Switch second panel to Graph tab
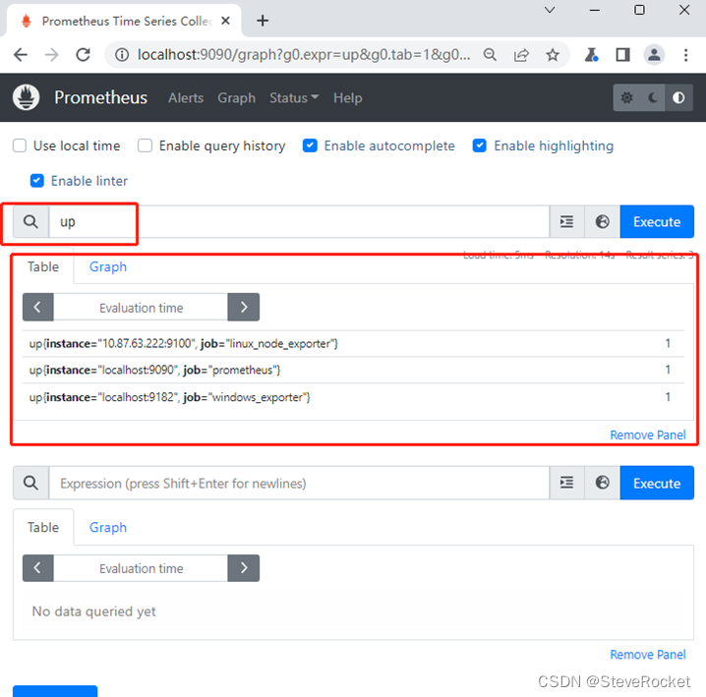Image resolution: width=706 pixels, height=697 pixels. (x=108, y=527)
